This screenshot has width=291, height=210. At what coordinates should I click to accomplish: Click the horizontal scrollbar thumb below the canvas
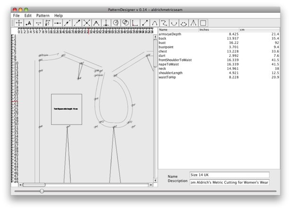pyautogui.click(x=34, y=185)
